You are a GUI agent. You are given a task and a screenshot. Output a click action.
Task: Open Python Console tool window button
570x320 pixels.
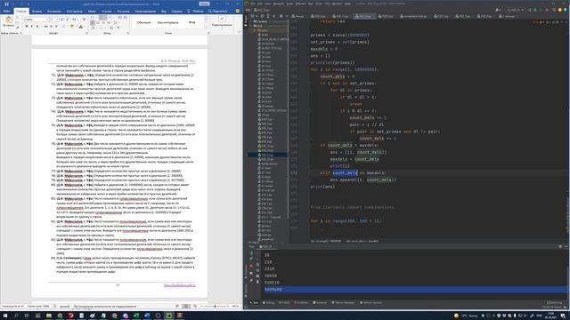point(370,302)
